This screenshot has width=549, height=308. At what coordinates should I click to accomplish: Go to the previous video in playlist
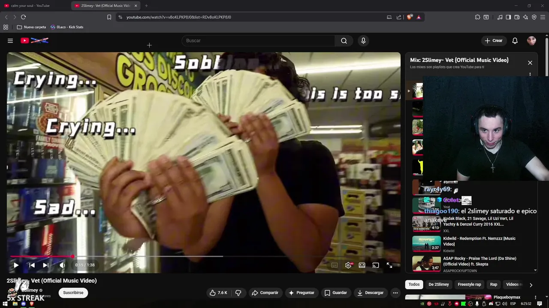click(x=32, y=265)
